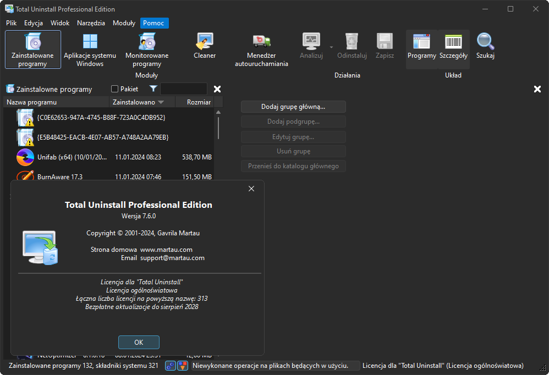Click the Odinstaluj trash icon
Viewport: 549px width, 375px height.
(x=352, y=42)
